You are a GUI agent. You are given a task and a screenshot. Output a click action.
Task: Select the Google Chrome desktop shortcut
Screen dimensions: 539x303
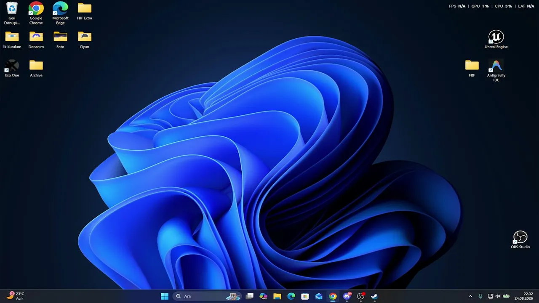[36, 13]
